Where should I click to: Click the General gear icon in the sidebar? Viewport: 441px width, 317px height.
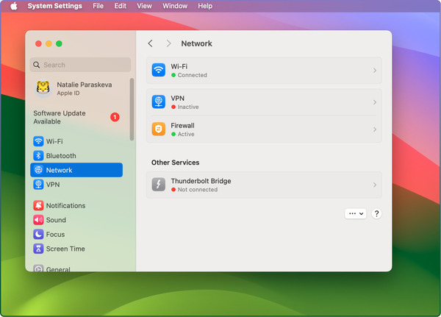[x=38, y=268]
